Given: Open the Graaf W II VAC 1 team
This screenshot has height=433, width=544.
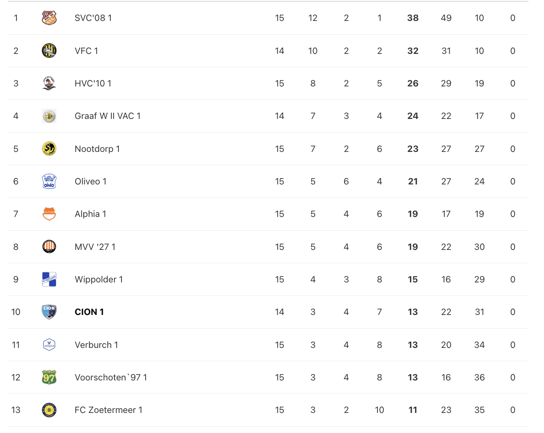Looking at the screenshot, I should [x=107, y=116].
